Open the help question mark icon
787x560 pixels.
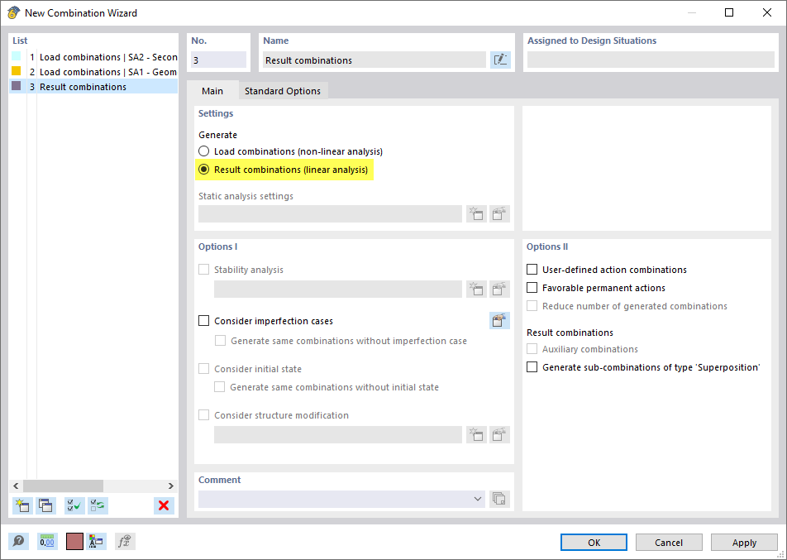pos(18,541)
